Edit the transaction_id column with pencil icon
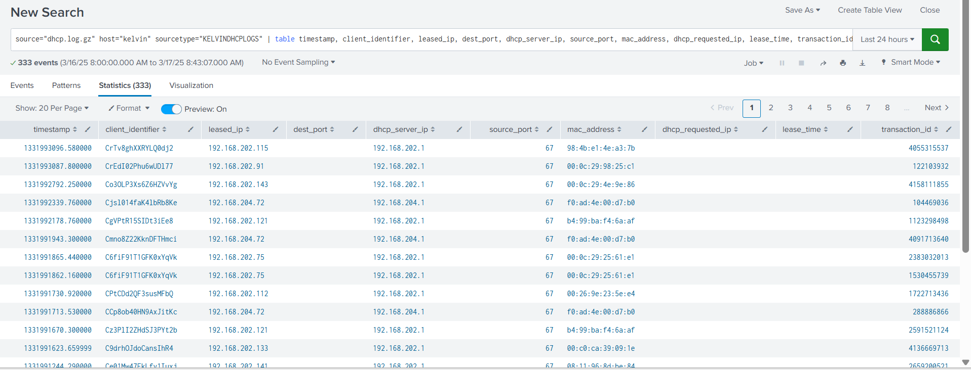Viewport: 971px width, 370px height. 949,129
